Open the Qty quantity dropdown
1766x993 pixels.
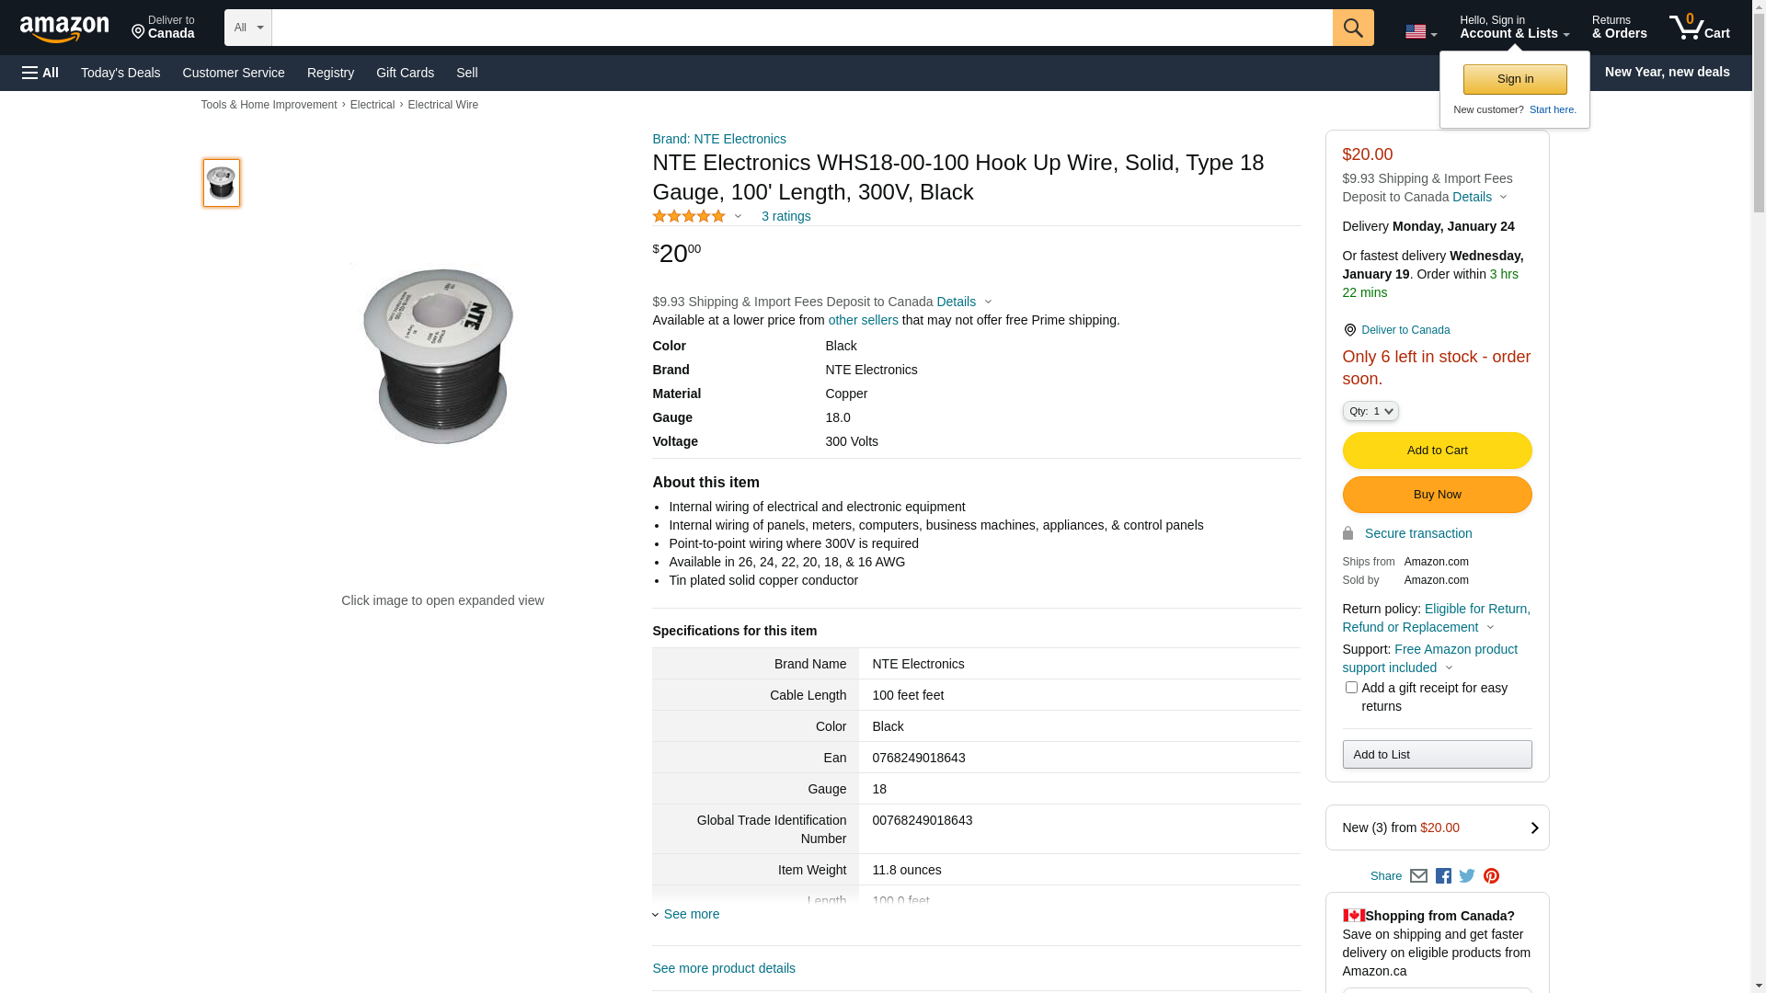coord(1370,411)
